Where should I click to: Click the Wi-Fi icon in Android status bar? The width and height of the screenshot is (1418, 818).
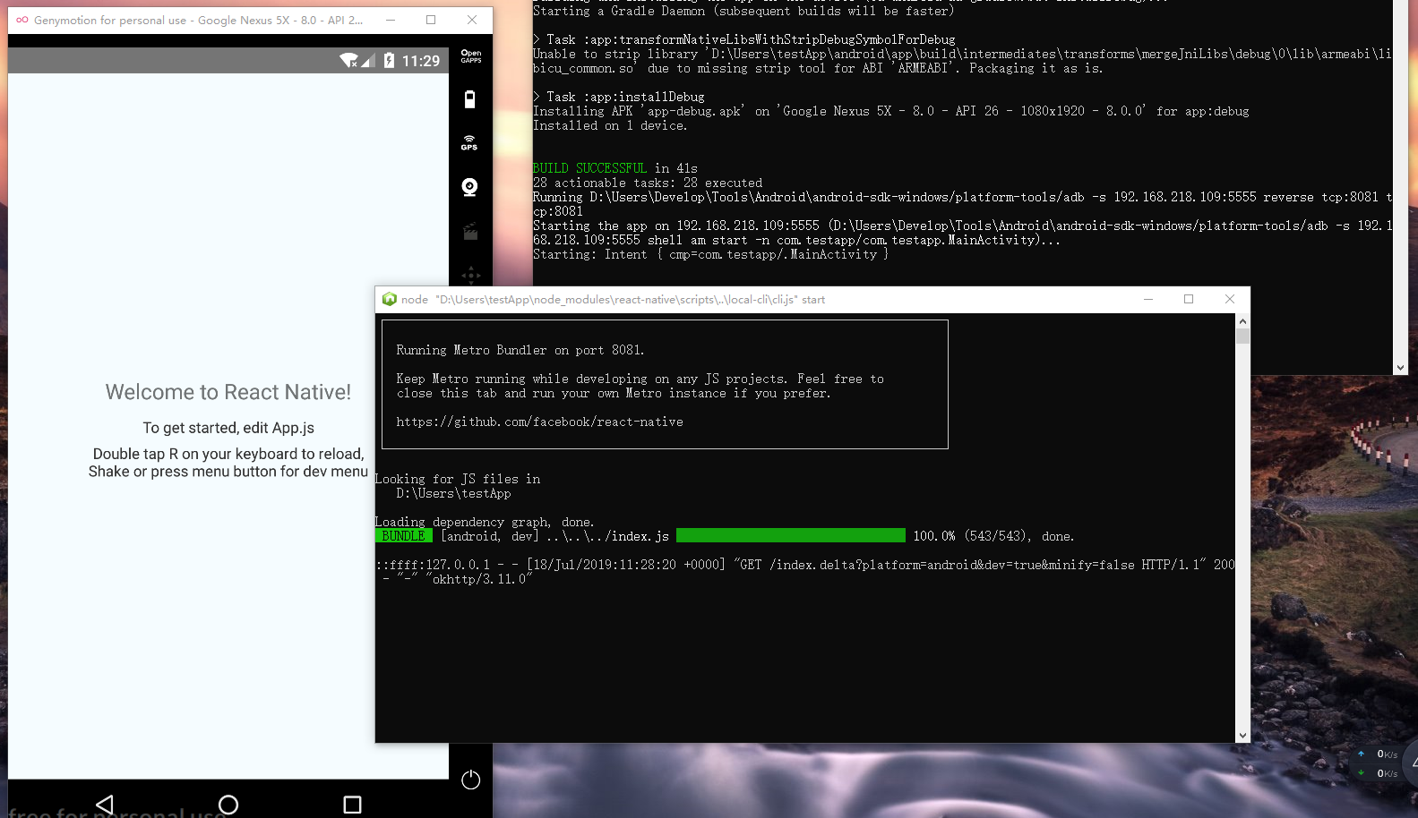click(x=348, y=60)
